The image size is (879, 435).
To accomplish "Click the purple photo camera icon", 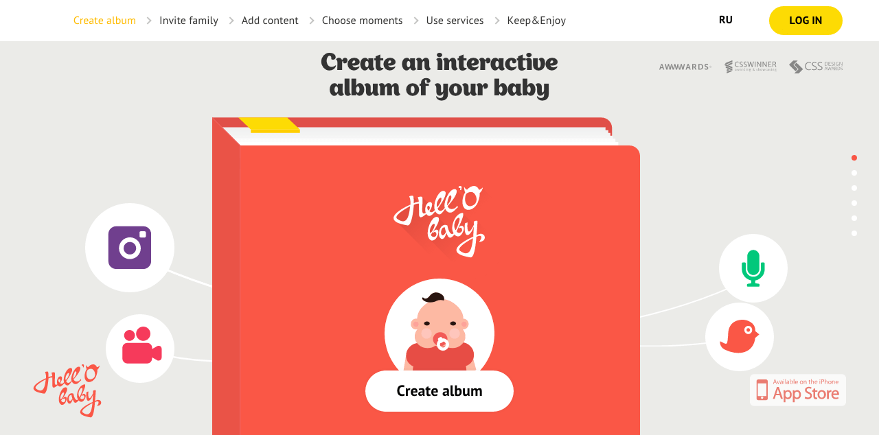I will point(130,248).
